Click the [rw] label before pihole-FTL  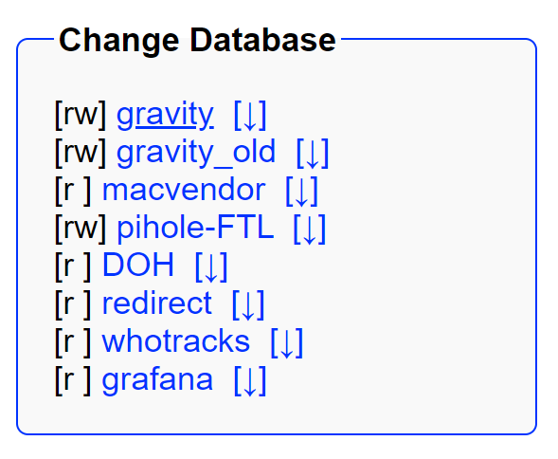click(x=81, y=229)
